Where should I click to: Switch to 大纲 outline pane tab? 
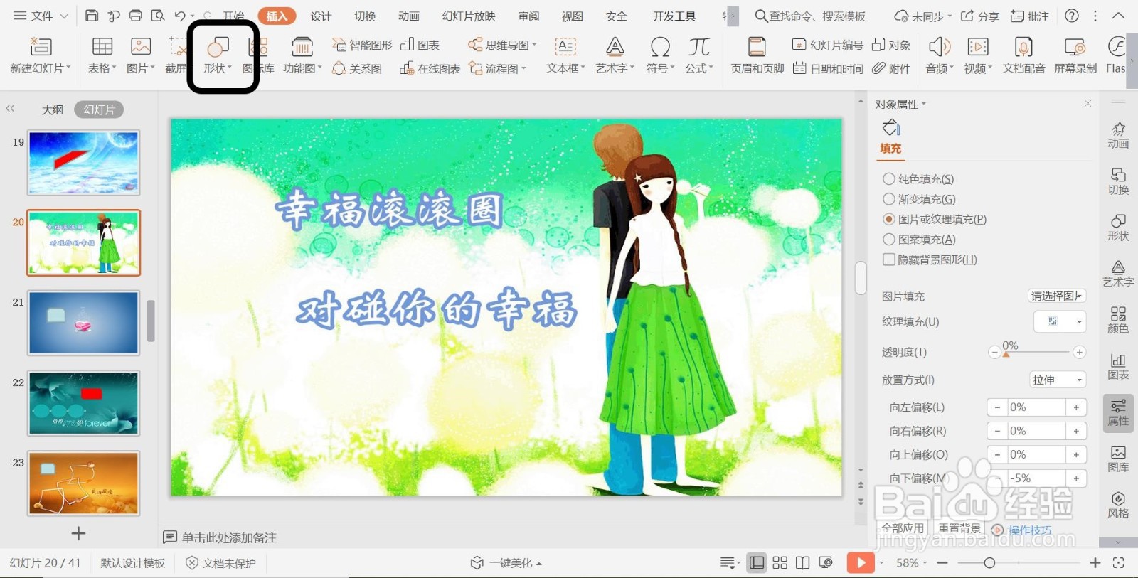tap(53, 109)
